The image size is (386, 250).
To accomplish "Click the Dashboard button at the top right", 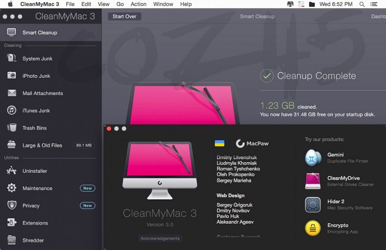I will click(378, 16).
